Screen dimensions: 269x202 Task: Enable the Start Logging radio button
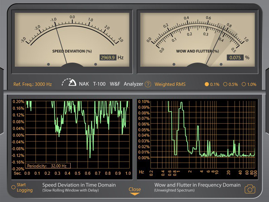[x=13, y=187]
